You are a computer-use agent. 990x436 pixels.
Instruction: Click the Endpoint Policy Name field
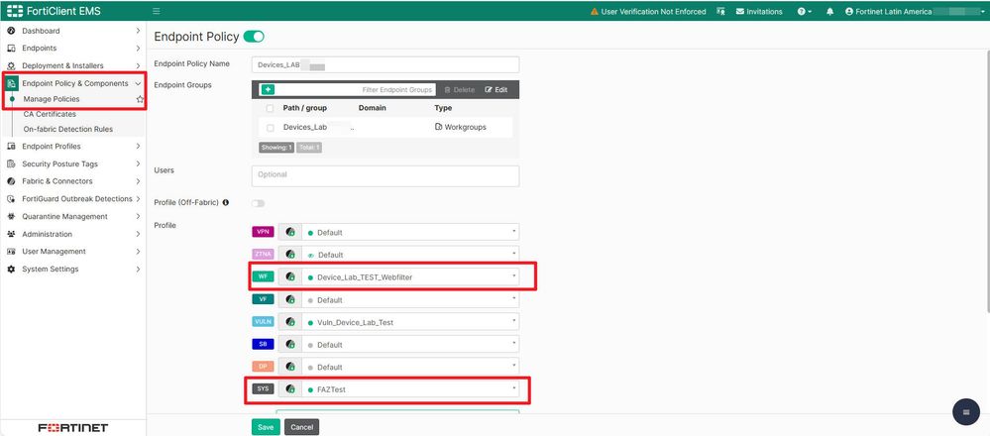pyautogui.click(x=385, y=65)
